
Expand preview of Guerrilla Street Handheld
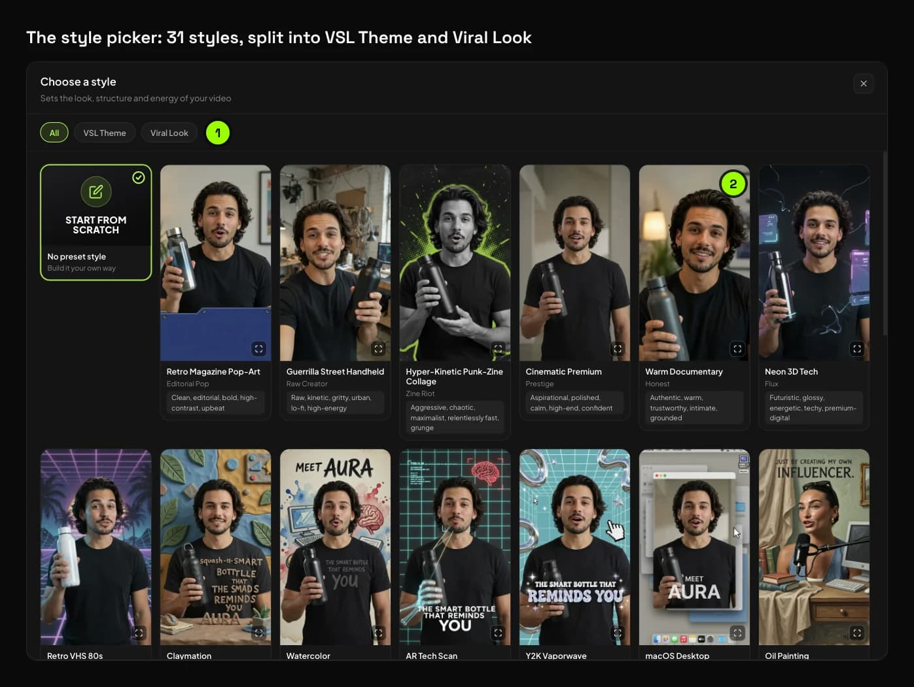click(x=378, y=348)
